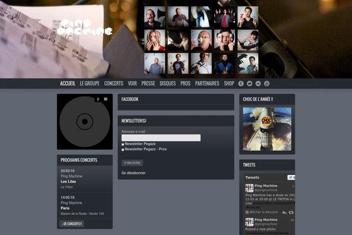Open the SHOP menu item
Image resolution: width=352 pixels, height=235 pixels.
tap(229, 83)
